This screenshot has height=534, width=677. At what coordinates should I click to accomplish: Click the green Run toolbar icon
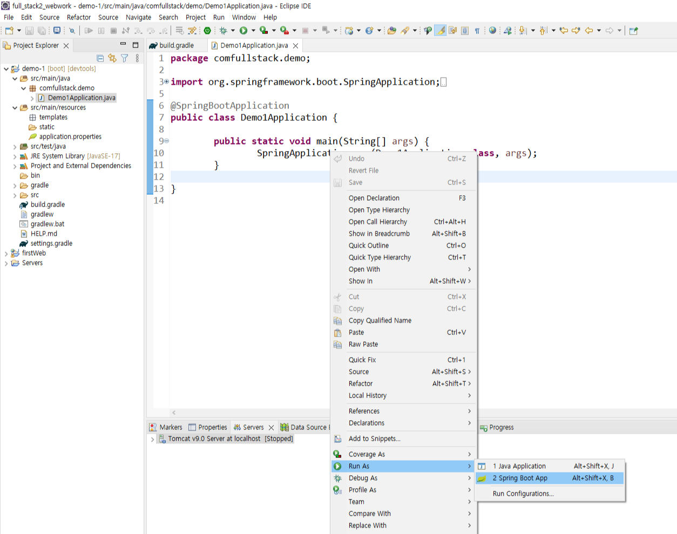[x=243, y=31]
